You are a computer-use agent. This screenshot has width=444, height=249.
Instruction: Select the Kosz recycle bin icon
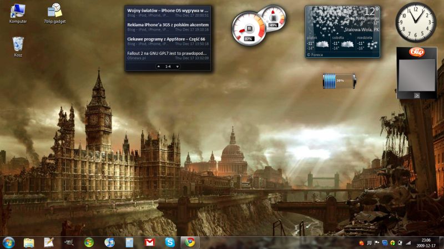[18, 47]
